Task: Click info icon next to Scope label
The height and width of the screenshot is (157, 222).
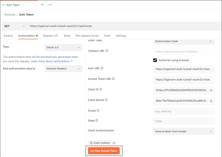Action: tap(98, 111)
